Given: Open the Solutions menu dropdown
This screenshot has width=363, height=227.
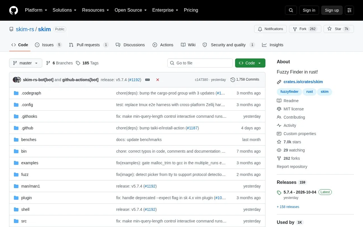Looking at the screenshot, I should [64, 10].
